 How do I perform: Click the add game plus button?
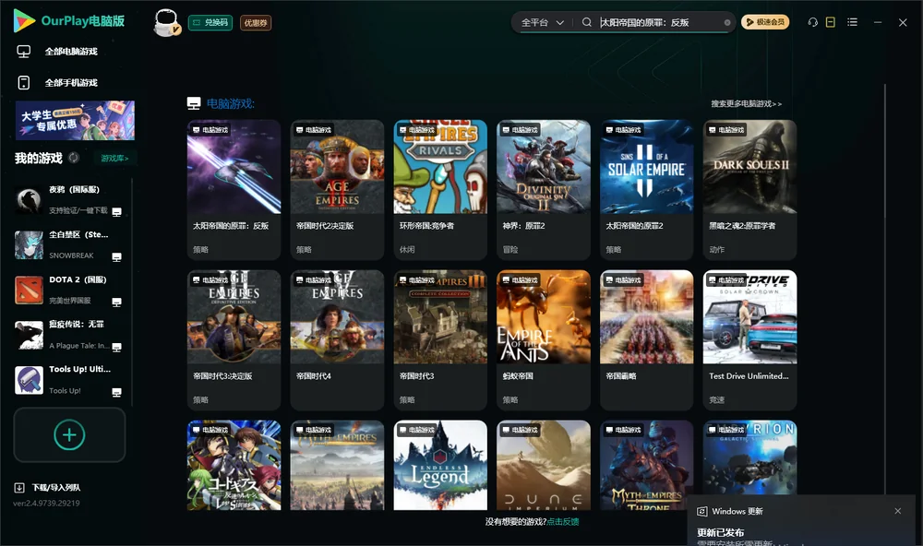point(69,434)
